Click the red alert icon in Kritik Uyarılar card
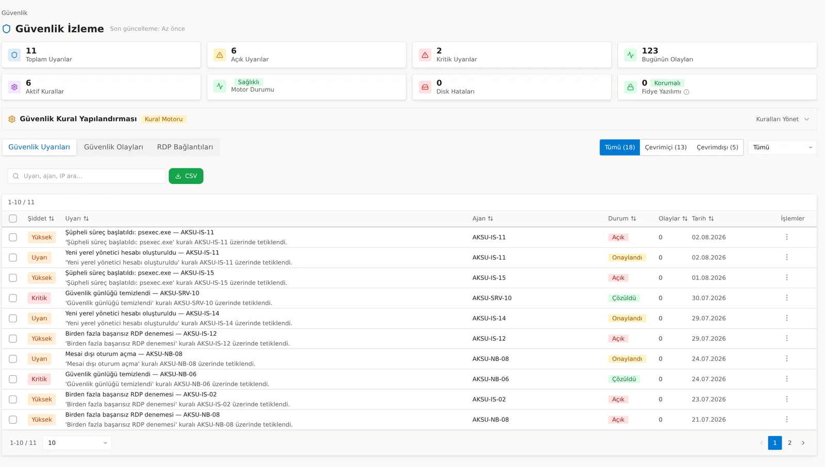Viewport: 825px width, 467px height. point(425,55)
